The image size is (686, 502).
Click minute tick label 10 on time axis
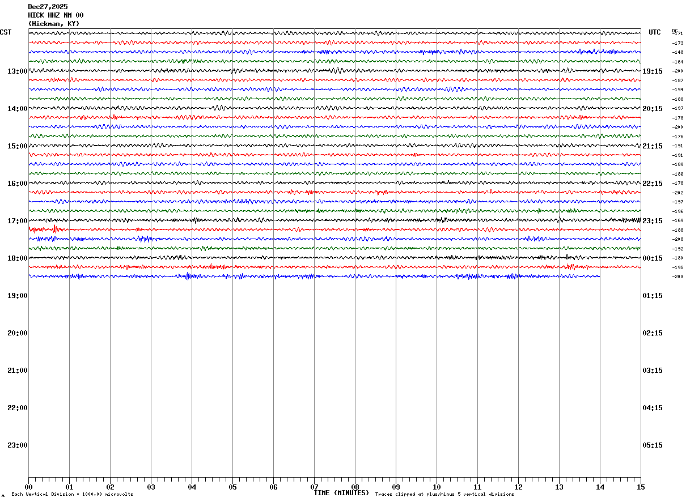coord(437,487)
